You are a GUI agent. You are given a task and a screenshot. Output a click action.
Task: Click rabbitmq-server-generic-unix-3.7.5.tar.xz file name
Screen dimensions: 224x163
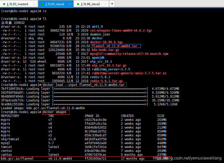coord(129,73)
